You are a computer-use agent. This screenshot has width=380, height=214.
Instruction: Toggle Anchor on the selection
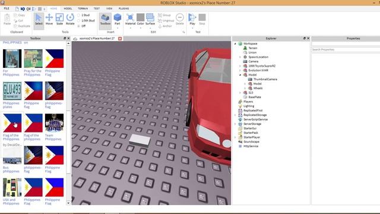165,26
